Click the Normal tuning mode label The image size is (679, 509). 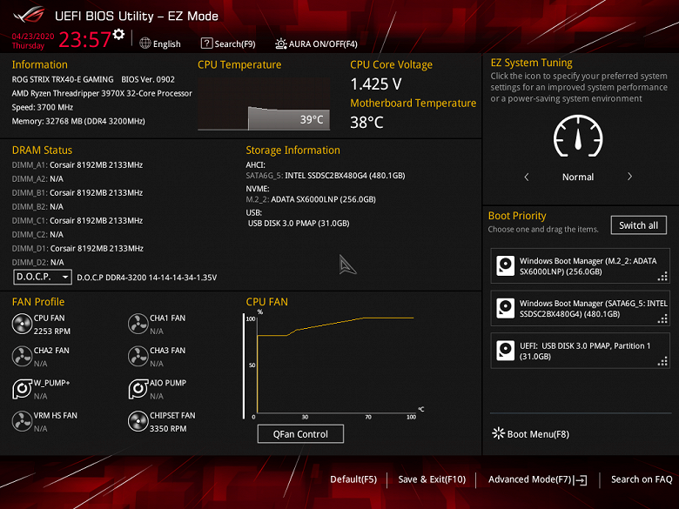578,177
